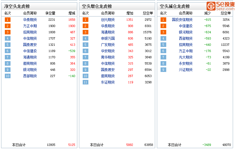
Task: Open 南华期货 link in 空头增仓龙虎榜
Action: 108,57
